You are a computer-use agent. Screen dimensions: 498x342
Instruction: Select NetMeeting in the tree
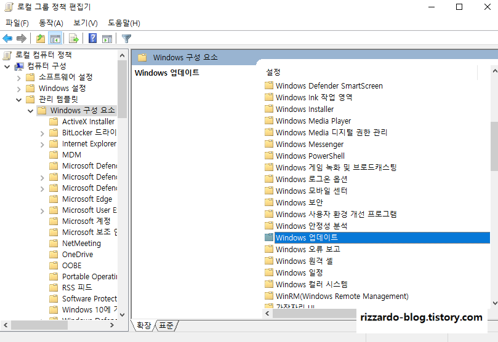click(x=81, y=244)
